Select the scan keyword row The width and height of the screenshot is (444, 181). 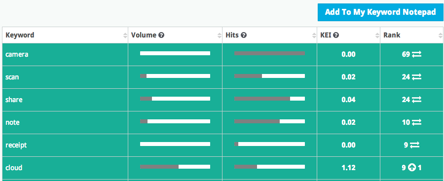pos(222,77)
